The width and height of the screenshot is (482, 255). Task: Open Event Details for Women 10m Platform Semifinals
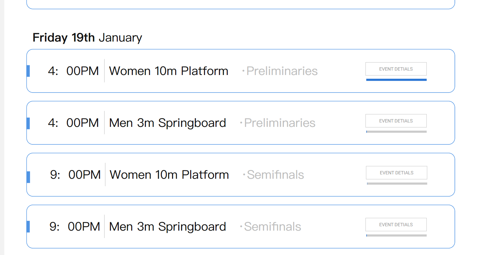click(396, 173)
